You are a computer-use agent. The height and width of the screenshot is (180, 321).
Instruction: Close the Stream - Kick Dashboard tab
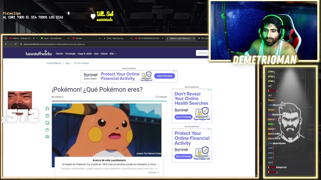pos(68,38)
